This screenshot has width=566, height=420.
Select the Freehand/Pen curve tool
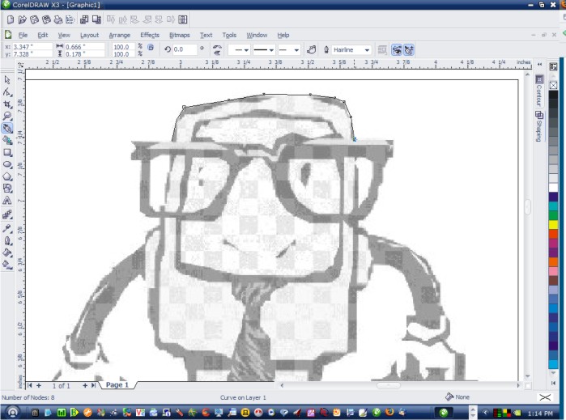pyautogui.click(x=7, y=128)
